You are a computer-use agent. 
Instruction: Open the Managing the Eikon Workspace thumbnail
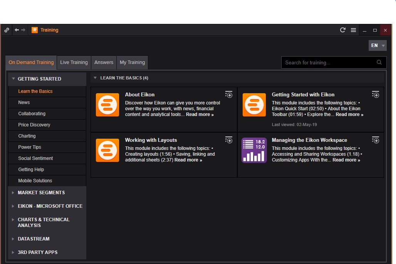point(254,150)
